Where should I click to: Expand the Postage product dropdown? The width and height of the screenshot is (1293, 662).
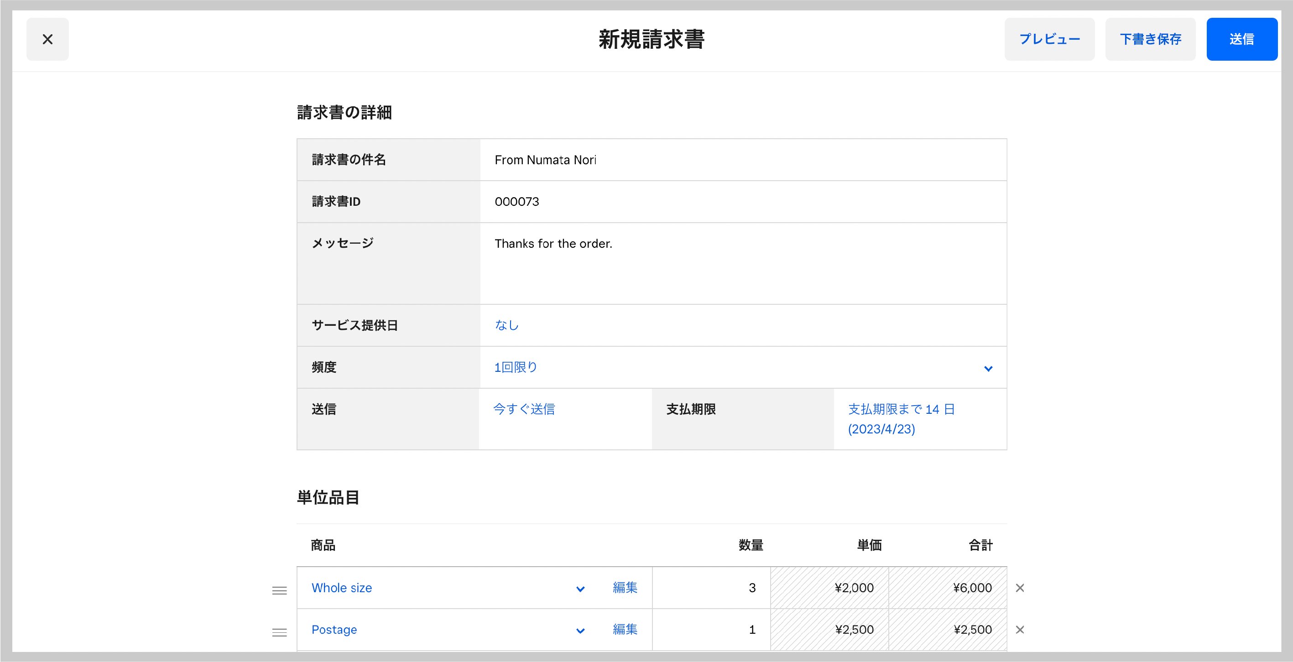coord(581,631)
